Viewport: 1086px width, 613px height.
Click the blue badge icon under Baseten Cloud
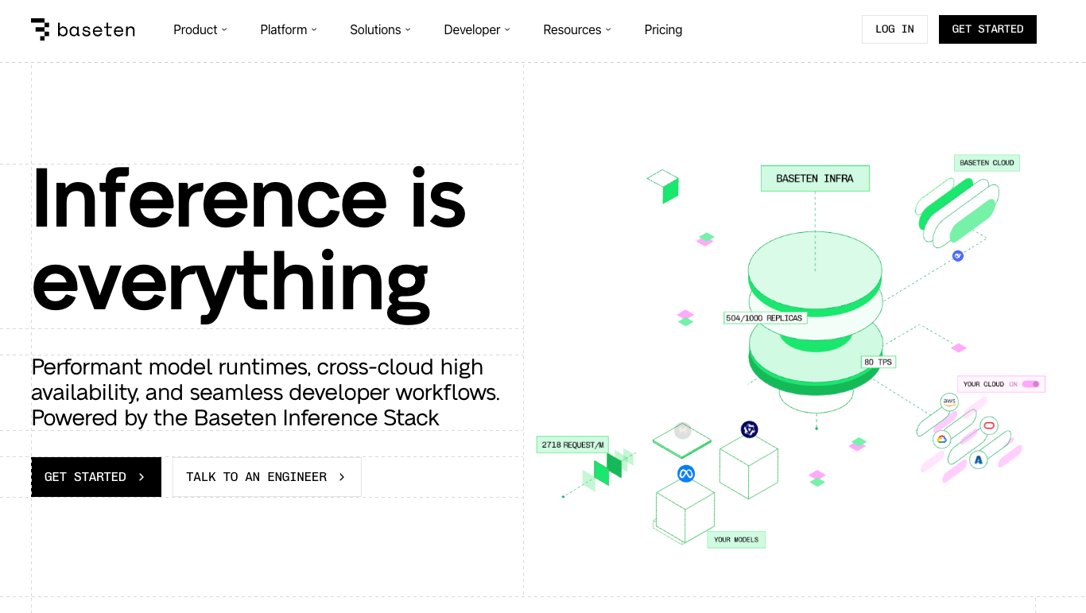pos(958,256)
